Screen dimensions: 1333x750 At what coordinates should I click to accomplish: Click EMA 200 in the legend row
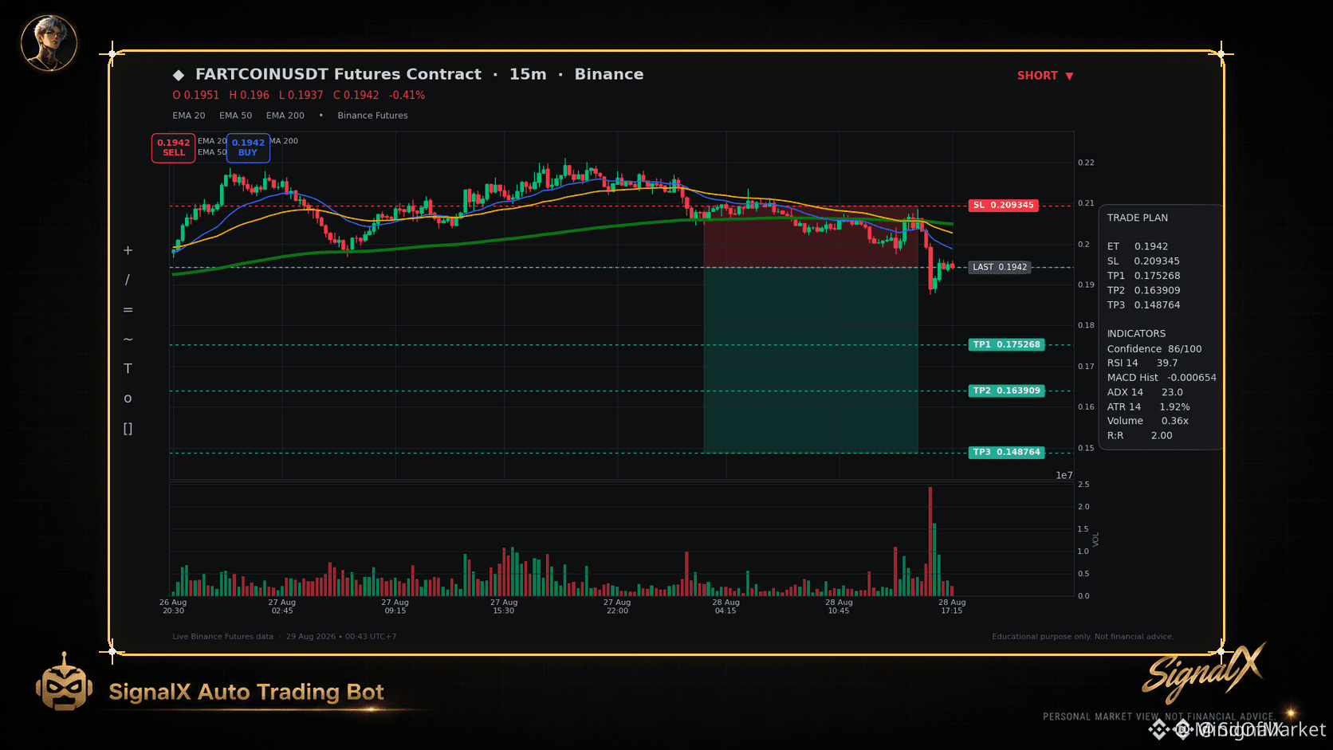(285, 116)
